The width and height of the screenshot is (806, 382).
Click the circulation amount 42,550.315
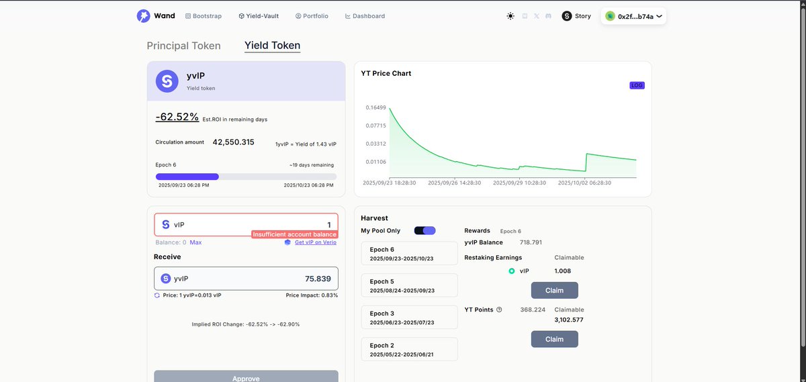pos(234,142)
